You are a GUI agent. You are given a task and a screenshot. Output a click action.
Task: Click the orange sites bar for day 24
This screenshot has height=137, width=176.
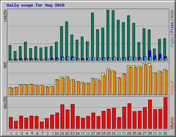tap(130, 81)
